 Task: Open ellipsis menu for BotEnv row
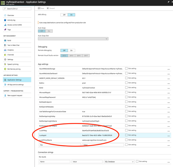click(x=168, y=84)
